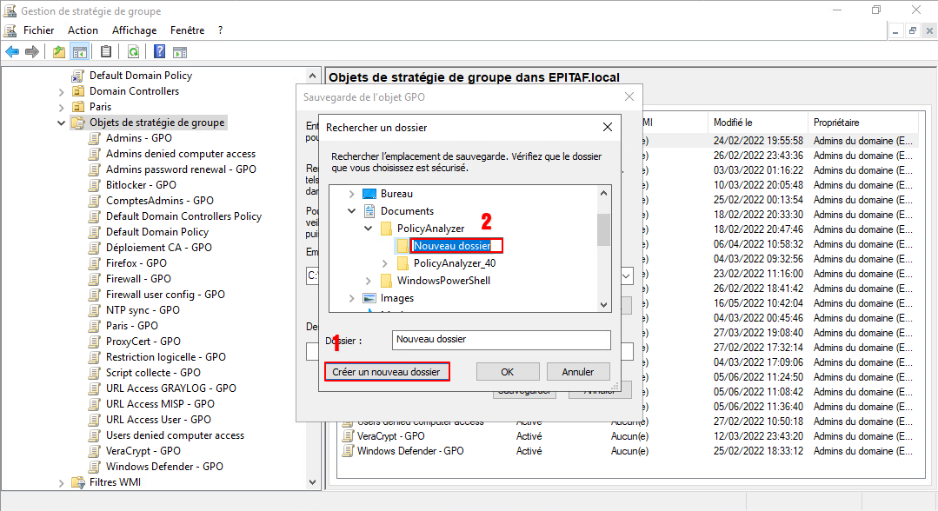
Task: Open the Affichage menu
Action: pos(134,30)
